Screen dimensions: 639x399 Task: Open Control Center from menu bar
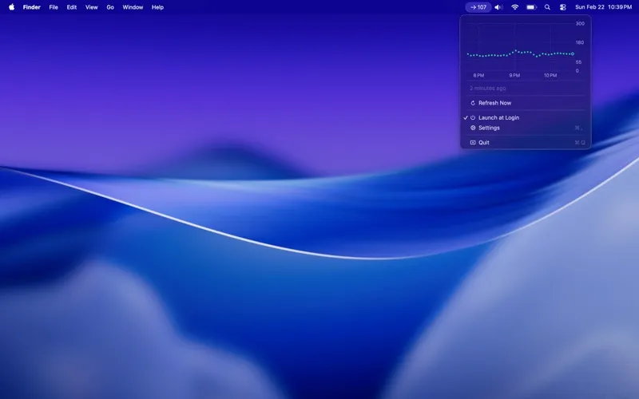click(x=563, y=7)
